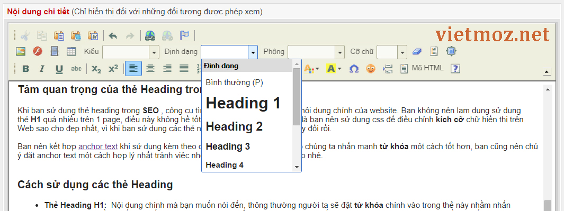The width and height of the screenshot is (564, 211).
Task: Insert Flash using the red Flash icon
Action: click(38, 52)
